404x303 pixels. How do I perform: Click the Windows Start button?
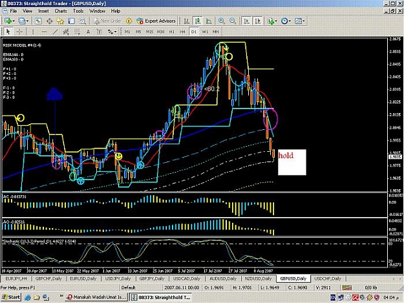pyautogui.click(x=11, y=297)
